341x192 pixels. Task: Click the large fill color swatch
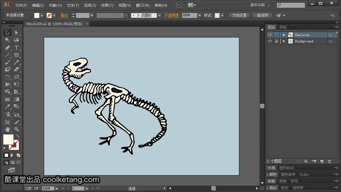(x=8, y=139)
